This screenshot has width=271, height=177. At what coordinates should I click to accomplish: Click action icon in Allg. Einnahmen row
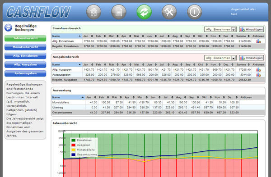[x=258, y=41]
